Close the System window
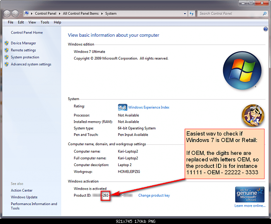Image resolution: width=271 pixels, height=224 pixels. pyautogui.click(x=262, y=3)
